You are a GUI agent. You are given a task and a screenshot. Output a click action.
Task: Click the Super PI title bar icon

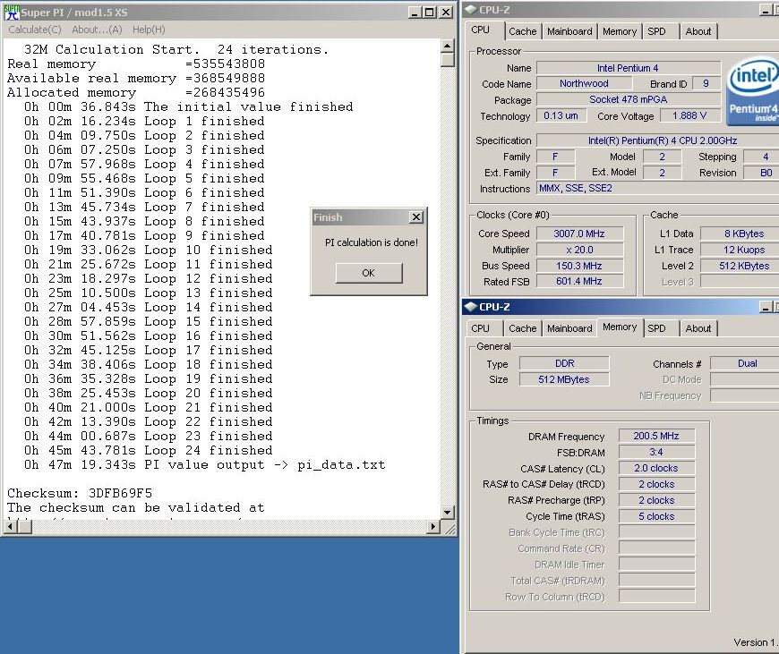coord(12,12)
